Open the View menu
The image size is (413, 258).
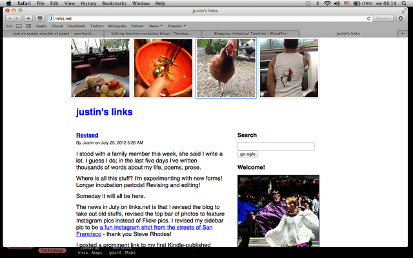(70, 3)
